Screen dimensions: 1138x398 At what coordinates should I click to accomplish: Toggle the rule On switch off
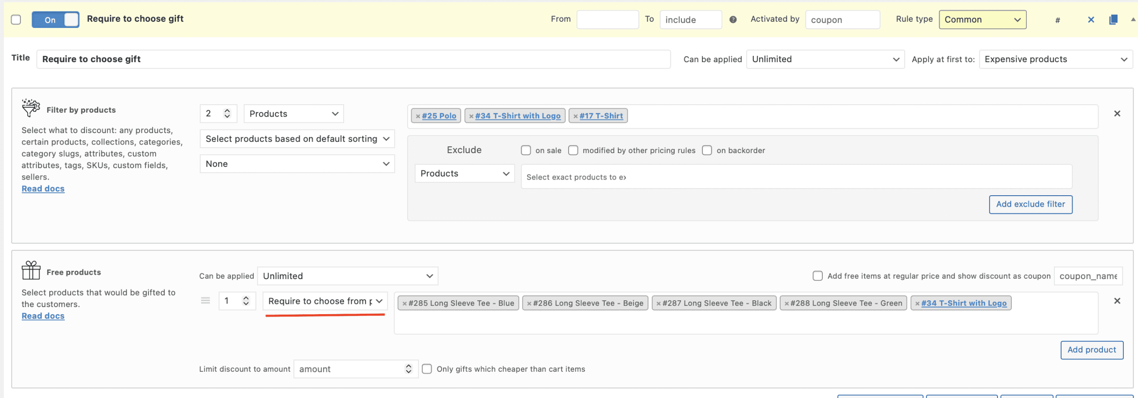pos(56,20)
